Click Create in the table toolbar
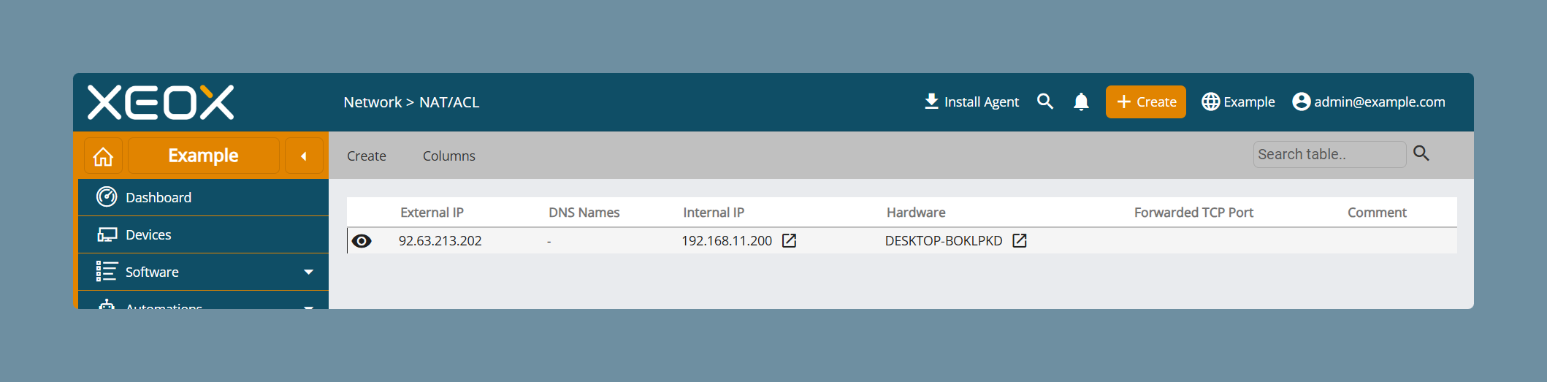The image size is (1547, 382). click(x=367, y=156)
